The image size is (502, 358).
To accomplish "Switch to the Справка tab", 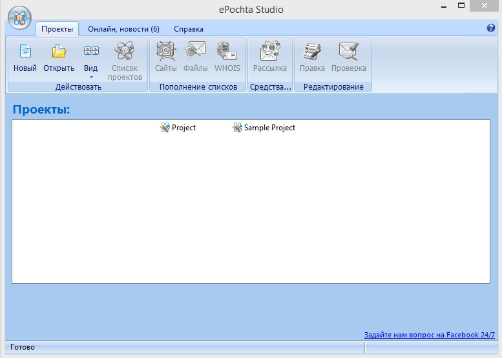I will pos(189,29).
